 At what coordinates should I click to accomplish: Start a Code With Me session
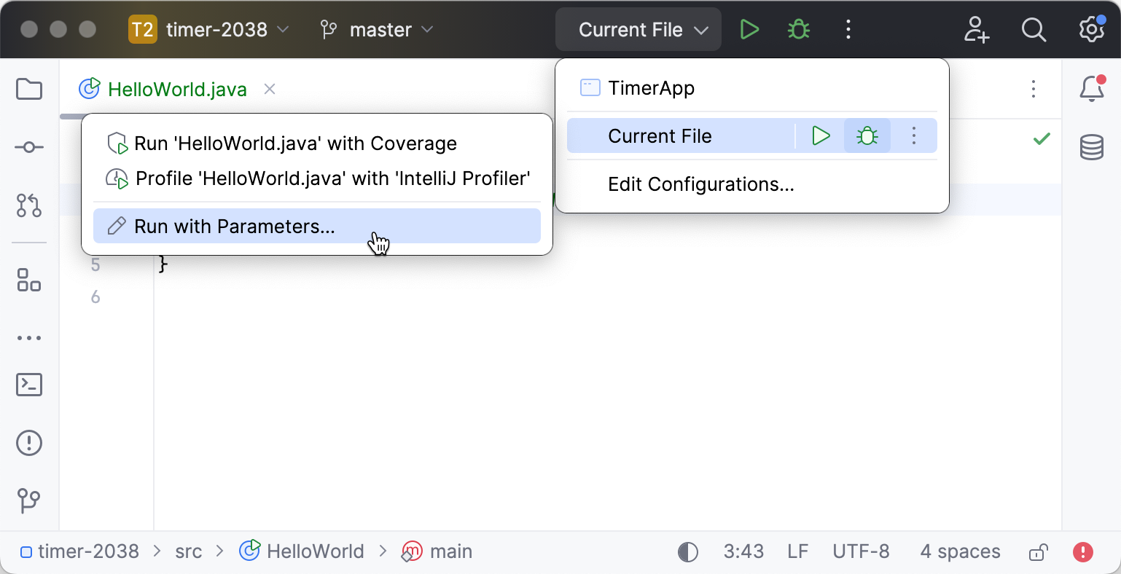click(x=976, y=29)
